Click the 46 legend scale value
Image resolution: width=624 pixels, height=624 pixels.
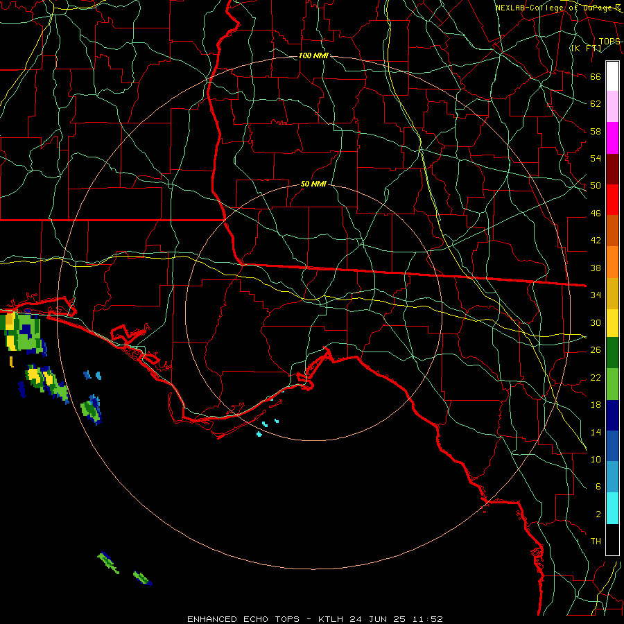pyautogui.click(x=596, y=214)
